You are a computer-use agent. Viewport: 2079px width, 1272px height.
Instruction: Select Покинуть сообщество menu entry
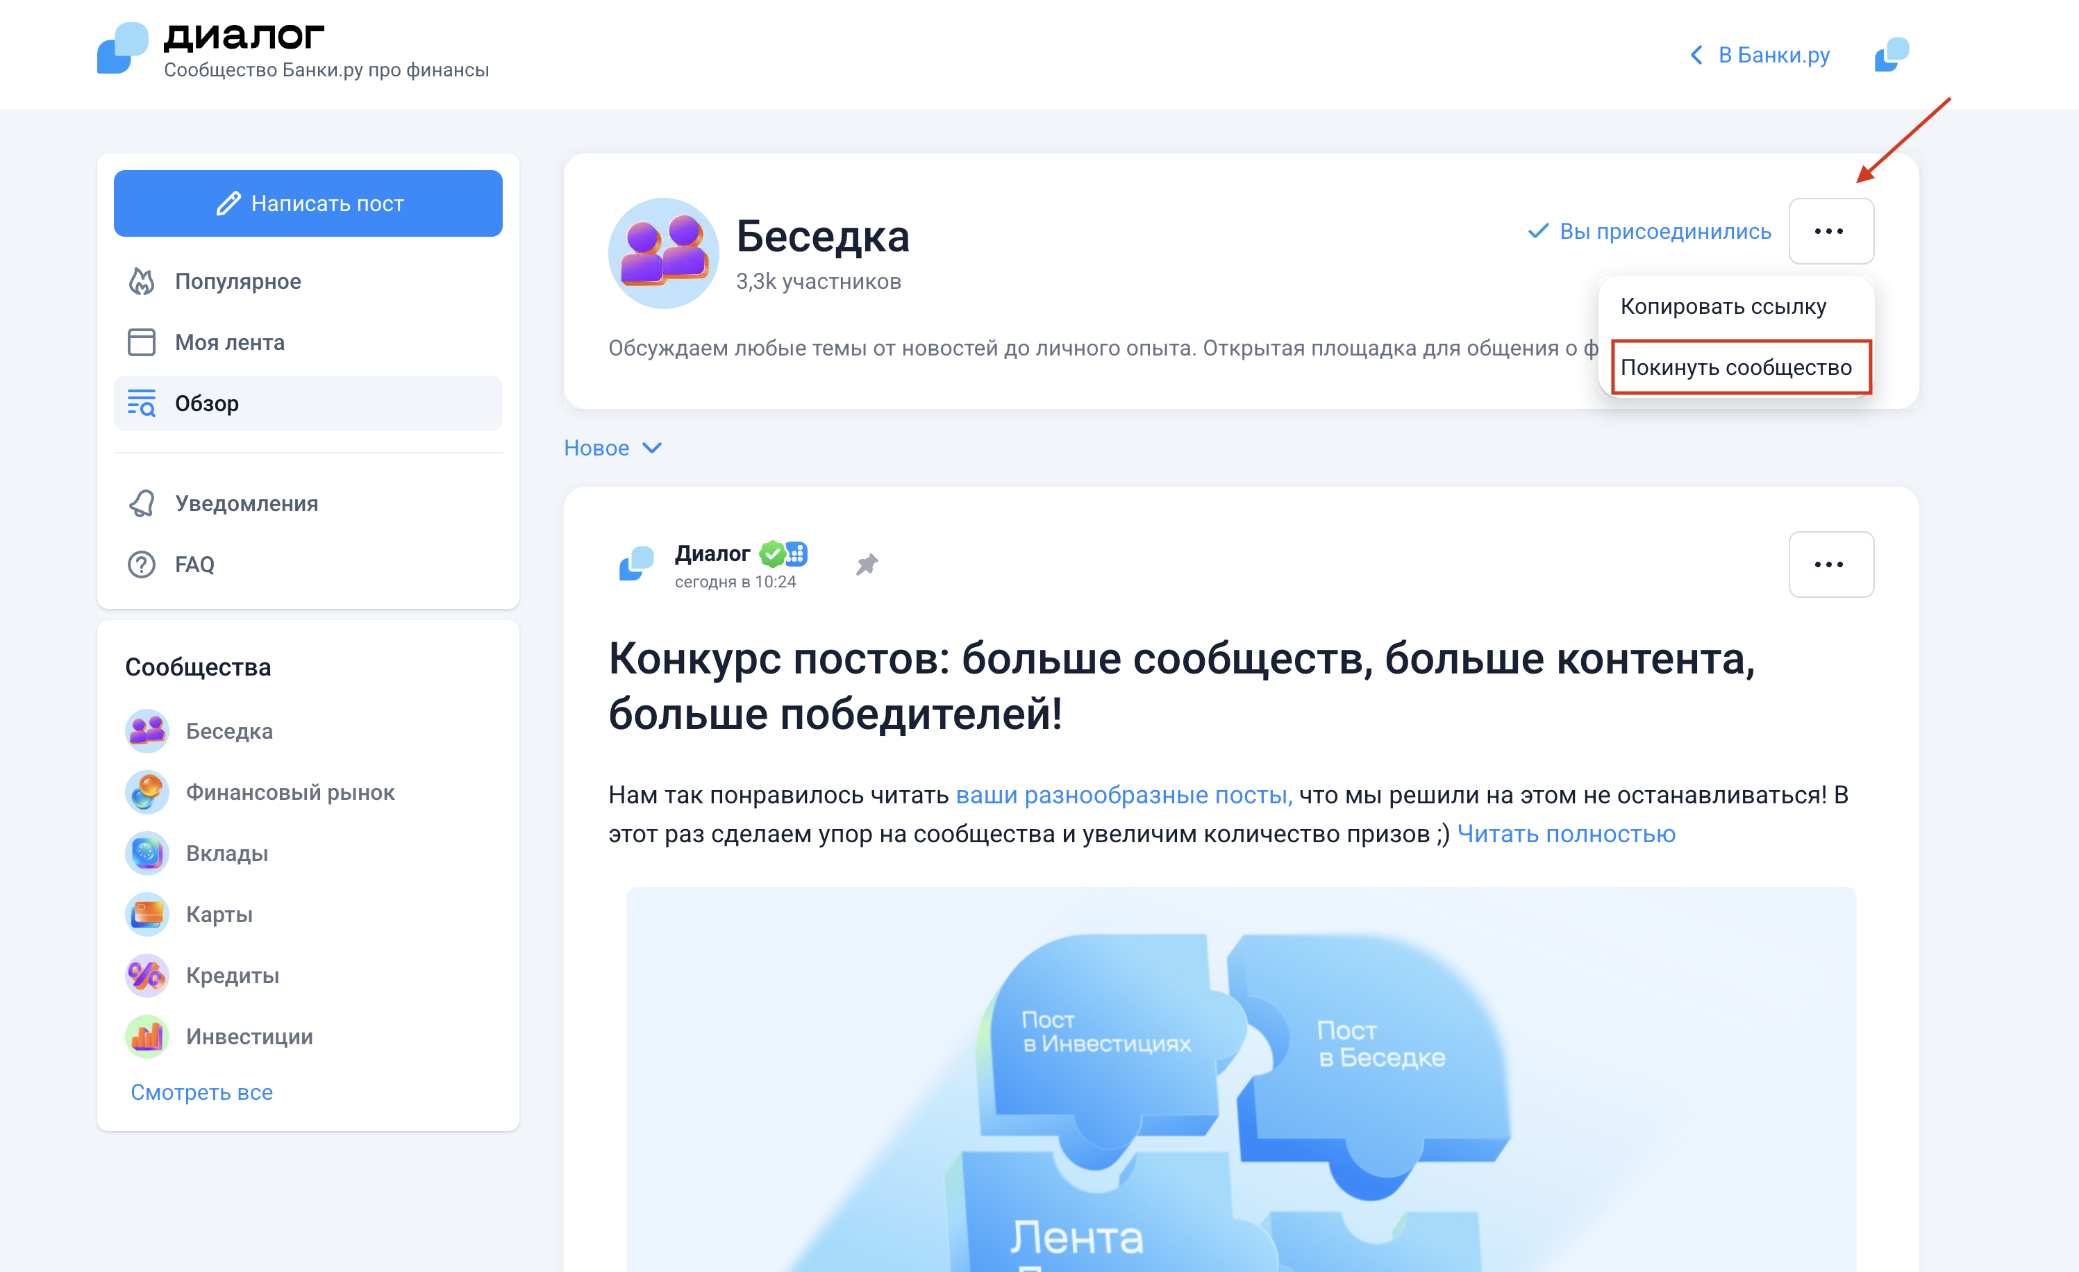click(1741, 368)
